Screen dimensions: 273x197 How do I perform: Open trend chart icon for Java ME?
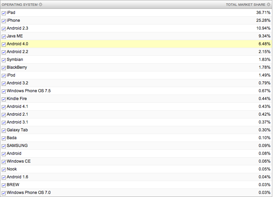click(4, 37)
